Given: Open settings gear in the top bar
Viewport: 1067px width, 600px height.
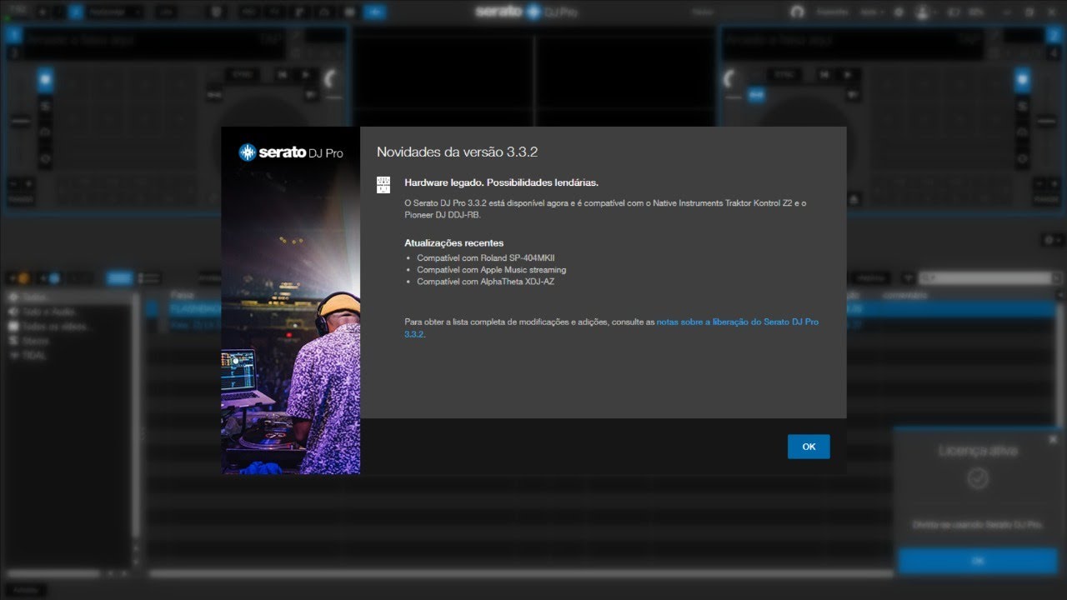Looking at the screenshot, I should pos(898,12).
